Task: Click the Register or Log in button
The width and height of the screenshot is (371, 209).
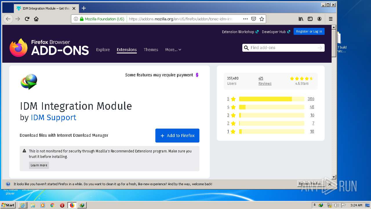Action: (309, 31)
